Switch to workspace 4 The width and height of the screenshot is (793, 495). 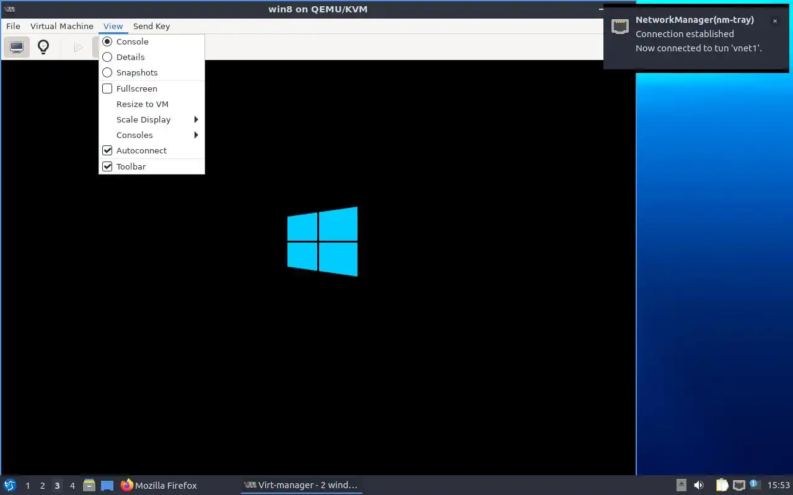(x=72, y=486)
